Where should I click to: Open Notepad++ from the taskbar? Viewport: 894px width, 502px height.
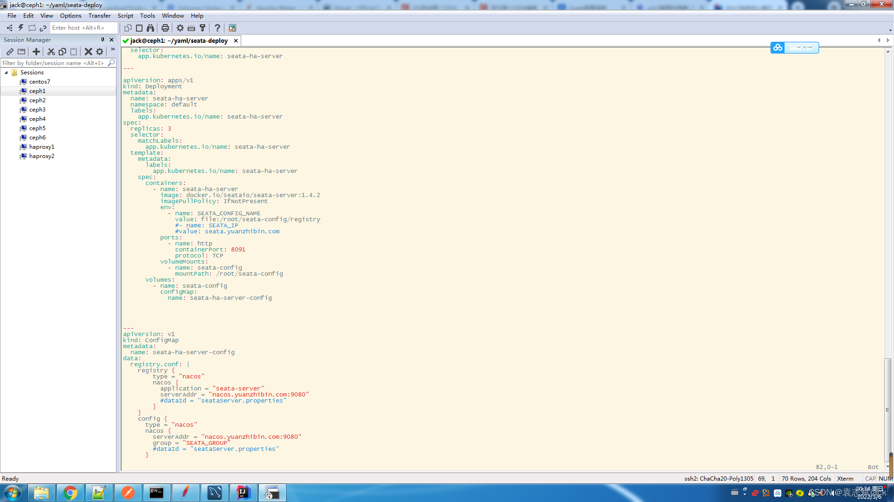point(99,493)
